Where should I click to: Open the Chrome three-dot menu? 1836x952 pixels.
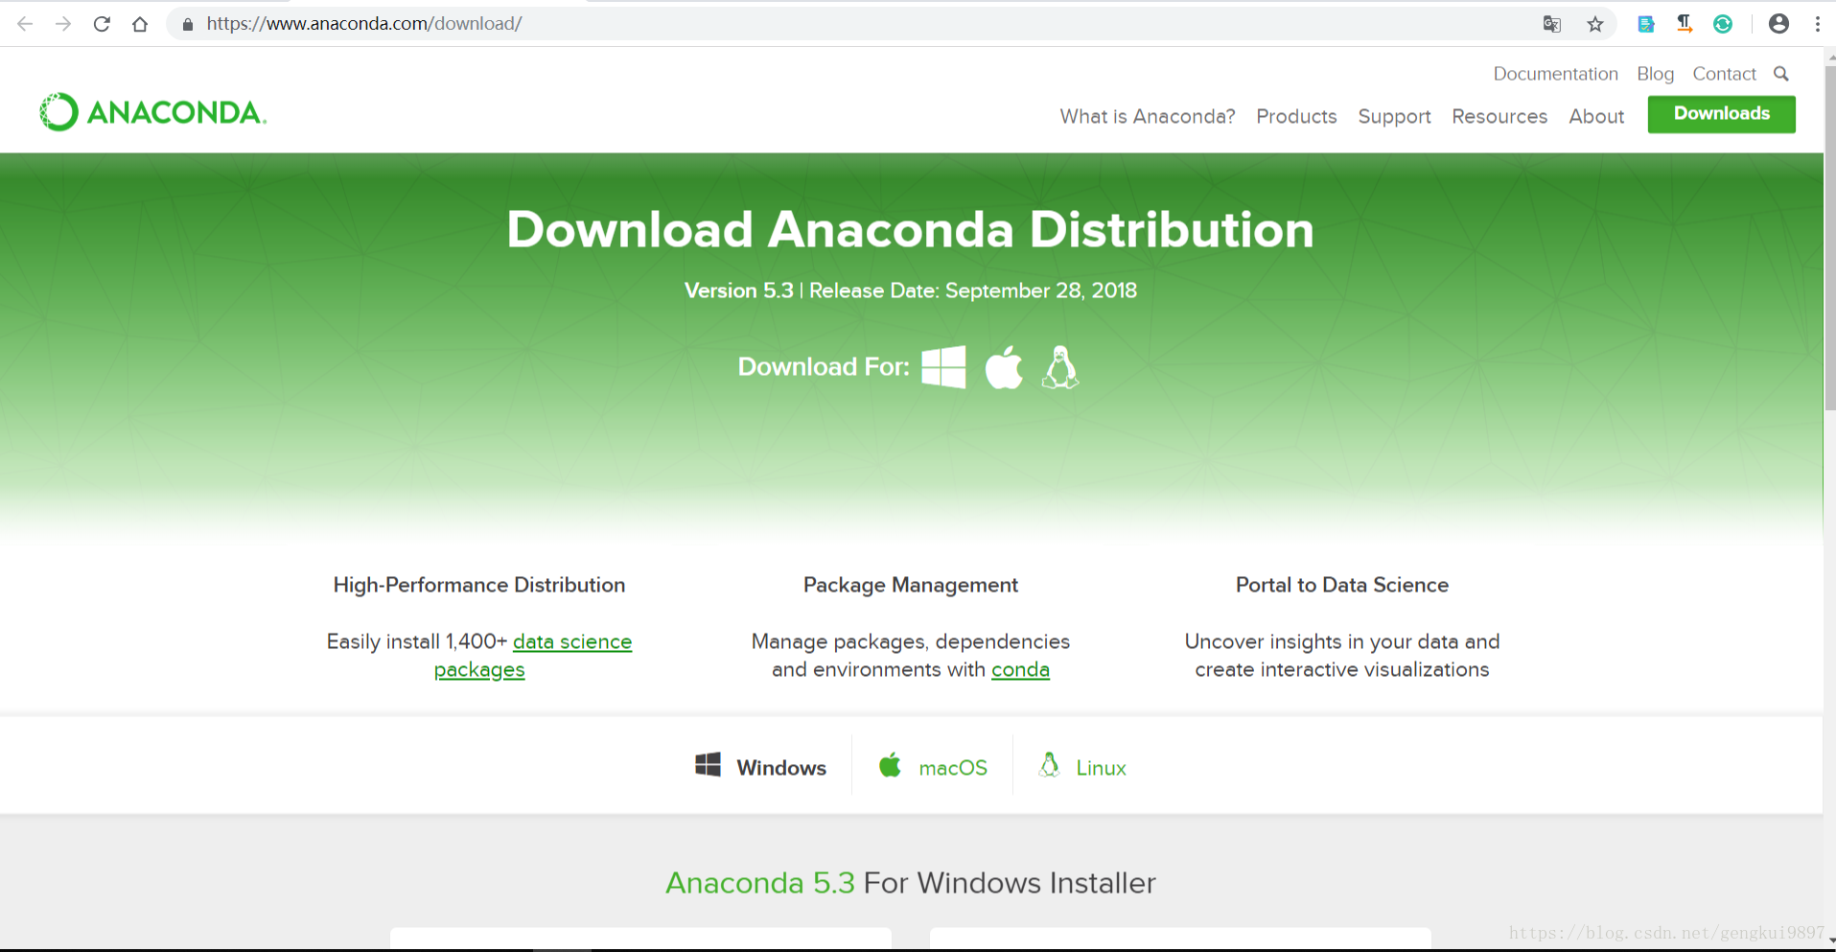(1817, 23)
